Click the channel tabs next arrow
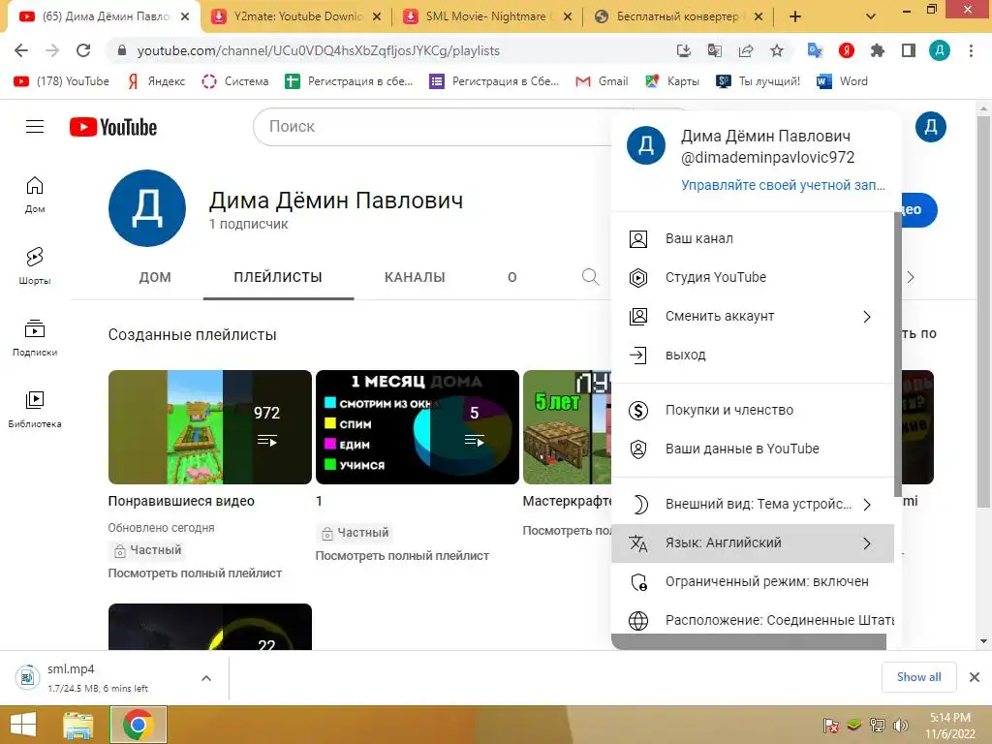 [x=911, y=277]
